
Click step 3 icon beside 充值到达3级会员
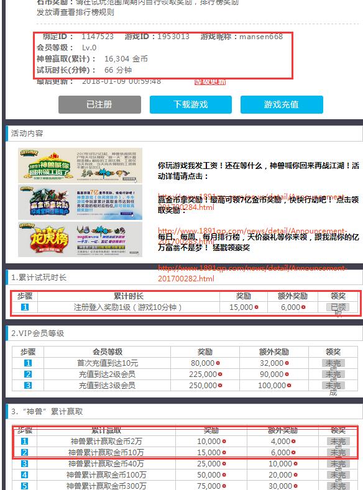pos(28,385)
